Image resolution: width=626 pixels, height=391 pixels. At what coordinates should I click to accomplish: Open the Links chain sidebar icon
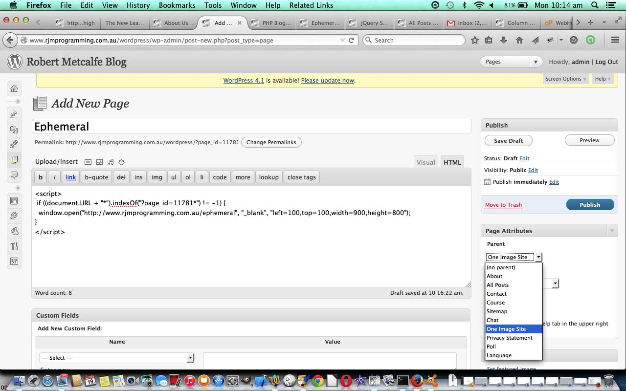tap(14, 145)
